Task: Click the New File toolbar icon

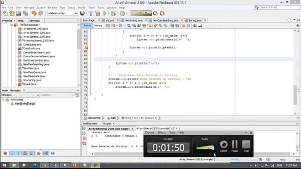Action: click(x=6, y=13)
